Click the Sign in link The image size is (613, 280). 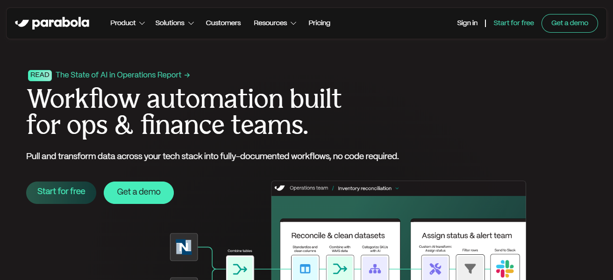[467, 23]
